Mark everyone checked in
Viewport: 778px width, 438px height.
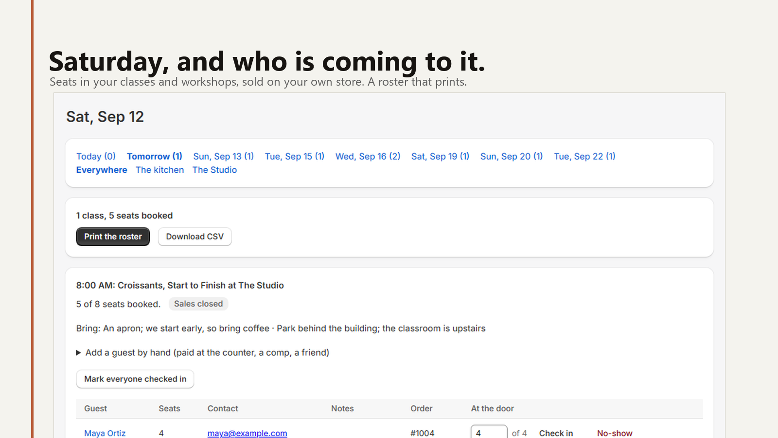(x=135, y=379)
